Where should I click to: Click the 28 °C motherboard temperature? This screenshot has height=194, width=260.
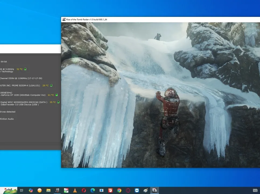pos(45,85)
